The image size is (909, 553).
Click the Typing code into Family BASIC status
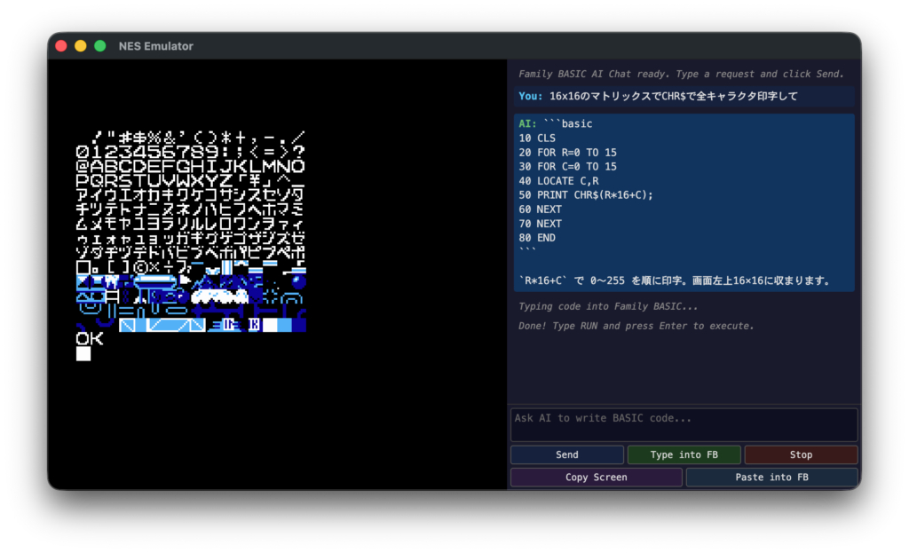[608, 306]
